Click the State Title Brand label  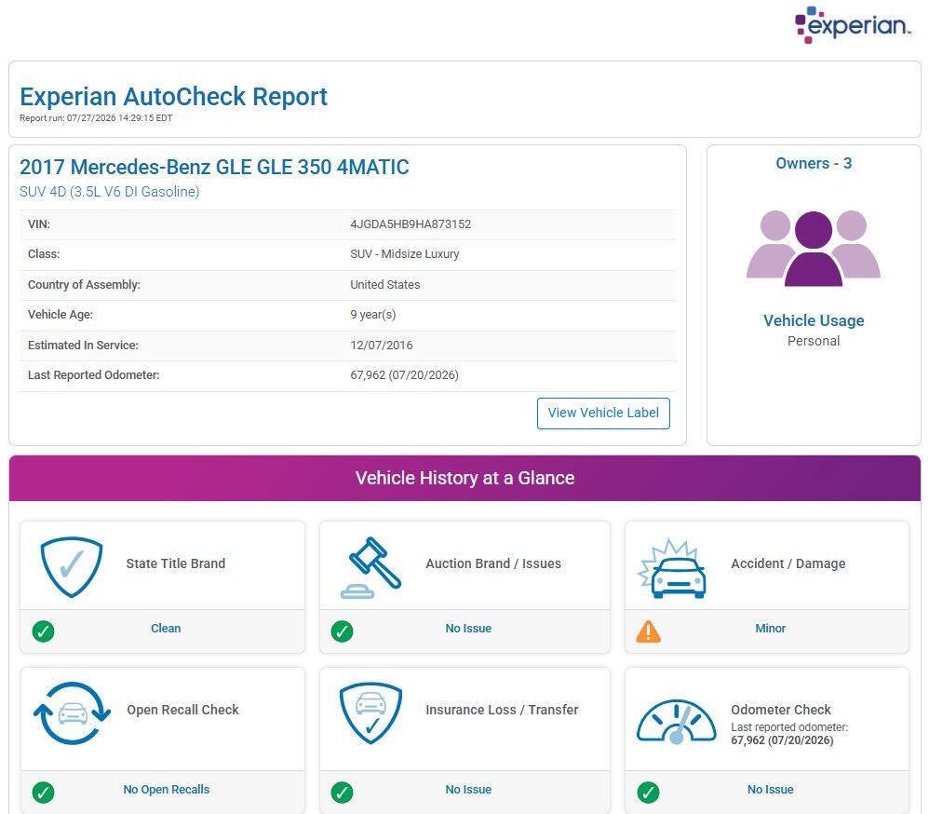(176, 563)
